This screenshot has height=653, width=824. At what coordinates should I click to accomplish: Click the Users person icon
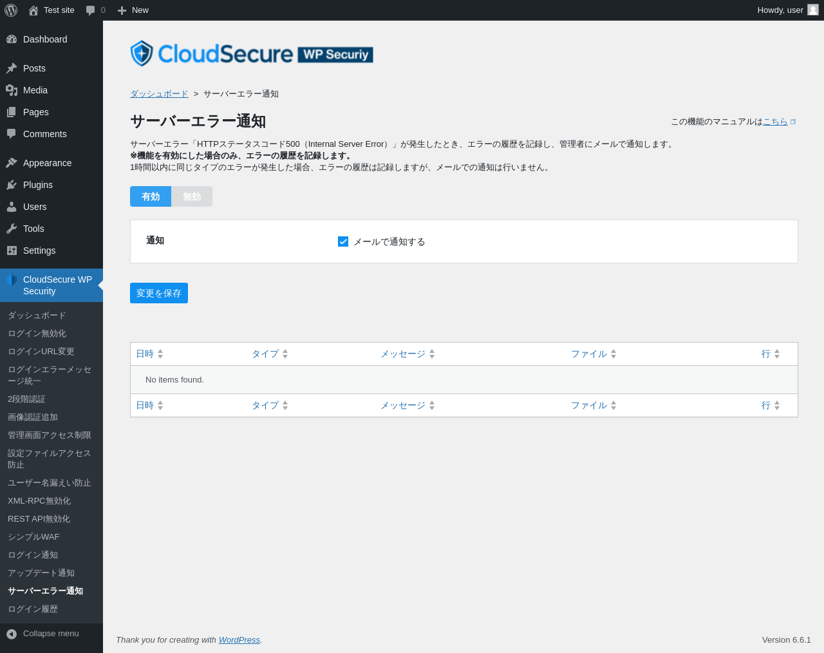tap(12, 207)
